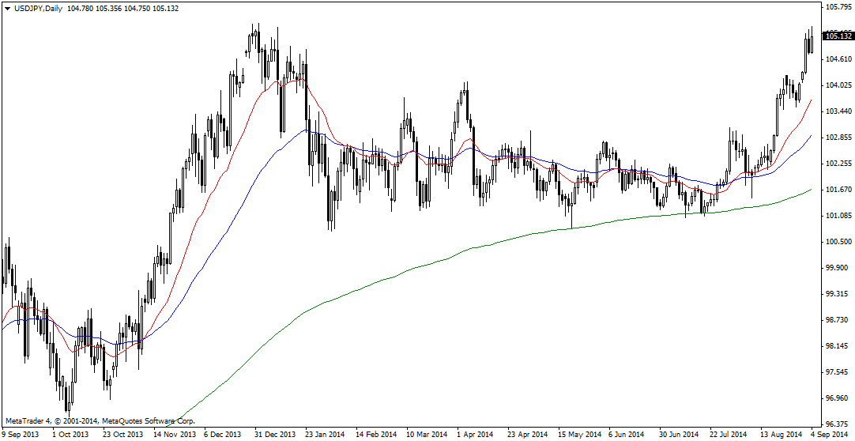Click the 31 Dec 2013 date label
The height and width of the screenshot is (441, 855).
coord(275,435)
